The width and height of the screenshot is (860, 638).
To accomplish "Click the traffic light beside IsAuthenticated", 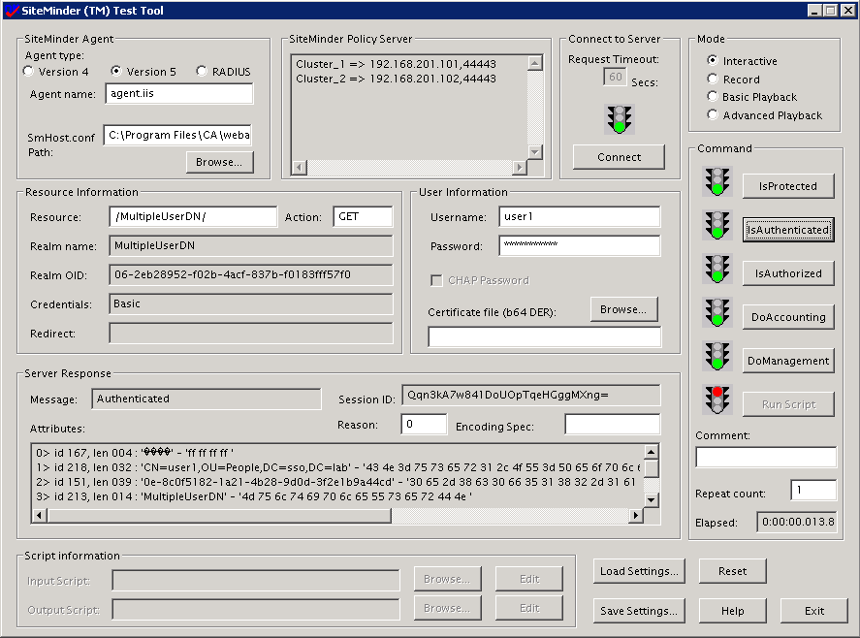I will [717, 225].
